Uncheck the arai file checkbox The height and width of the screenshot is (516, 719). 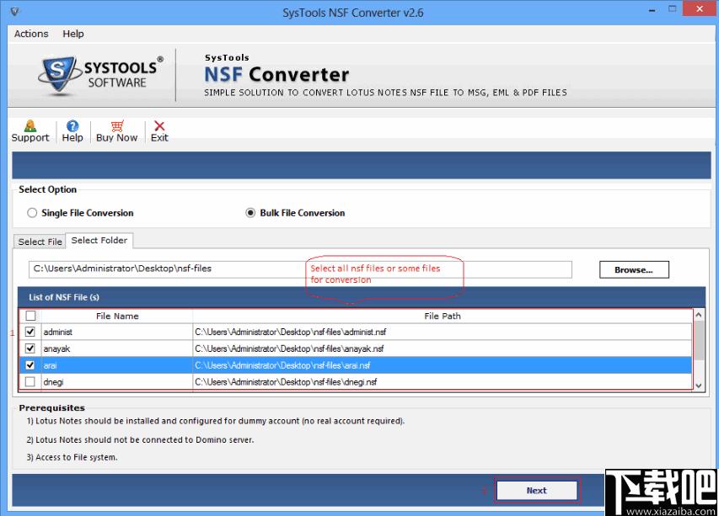click(30, 365)
